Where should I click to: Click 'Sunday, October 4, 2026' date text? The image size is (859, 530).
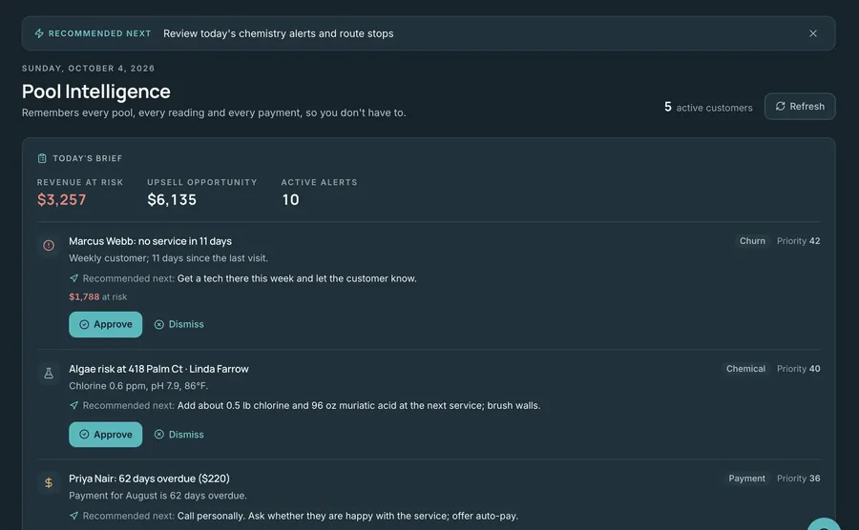tap(88, 69)
